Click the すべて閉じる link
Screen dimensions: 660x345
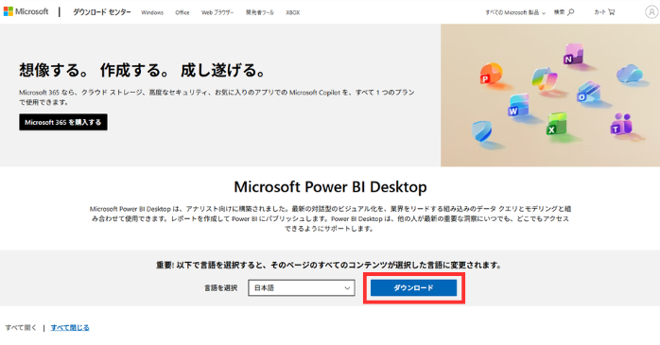[x=70, y=327]
